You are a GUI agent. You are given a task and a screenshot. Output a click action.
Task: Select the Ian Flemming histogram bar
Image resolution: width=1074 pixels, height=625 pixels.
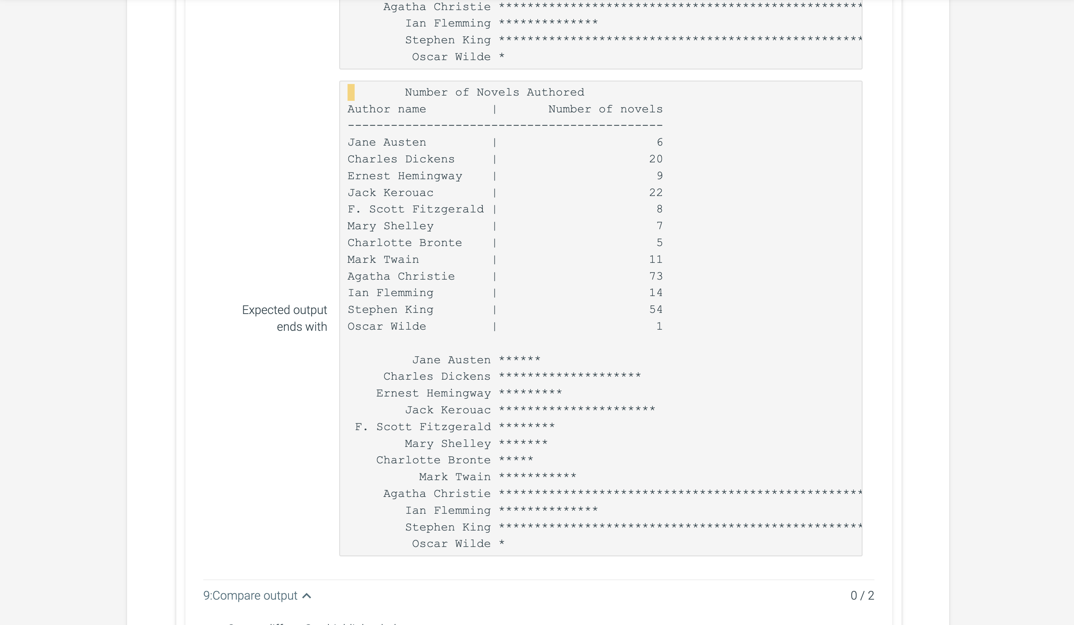point(550,510)
